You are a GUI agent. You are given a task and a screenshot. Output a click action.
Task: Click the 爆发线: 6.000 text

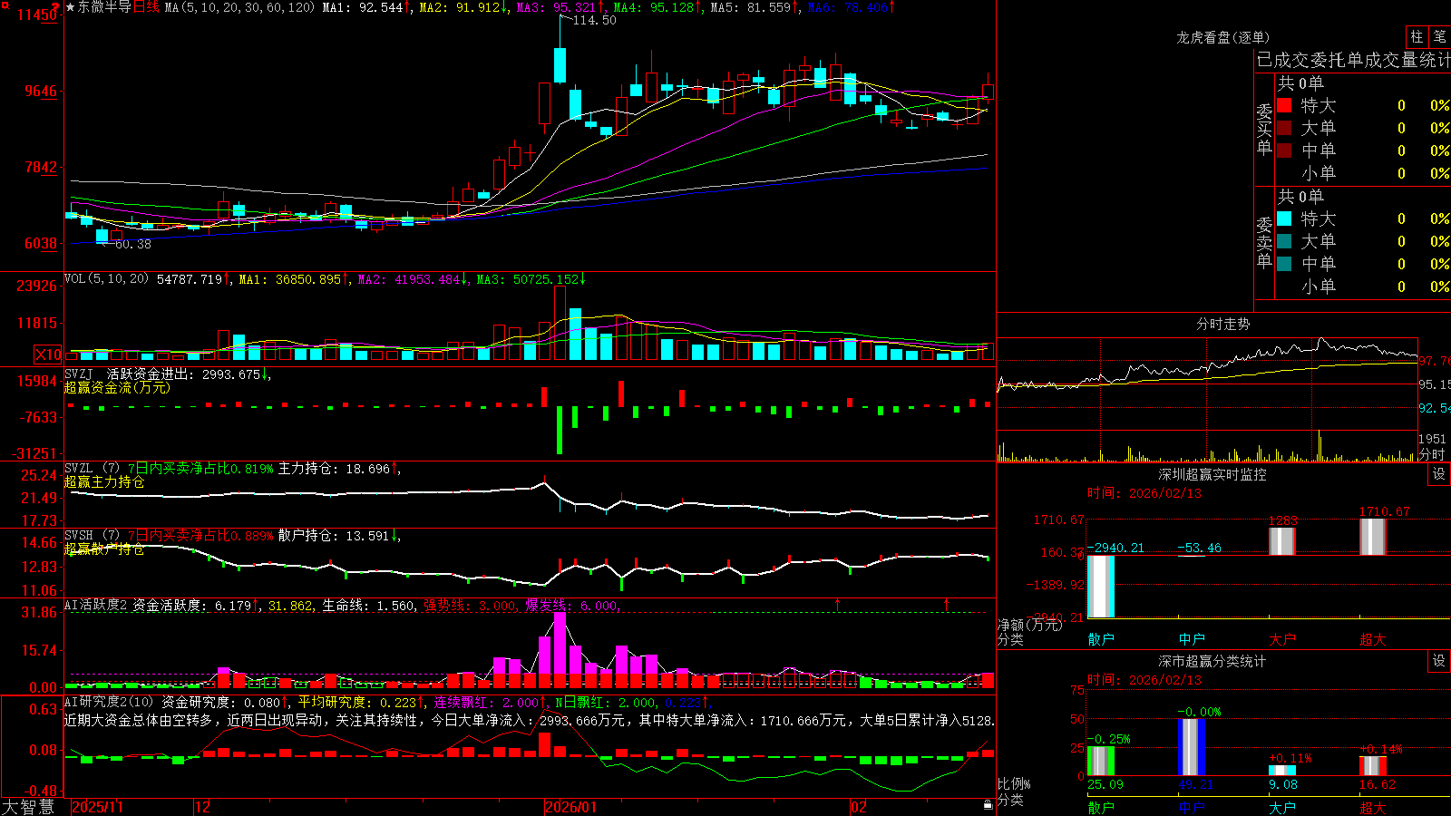tap(572, 605)
